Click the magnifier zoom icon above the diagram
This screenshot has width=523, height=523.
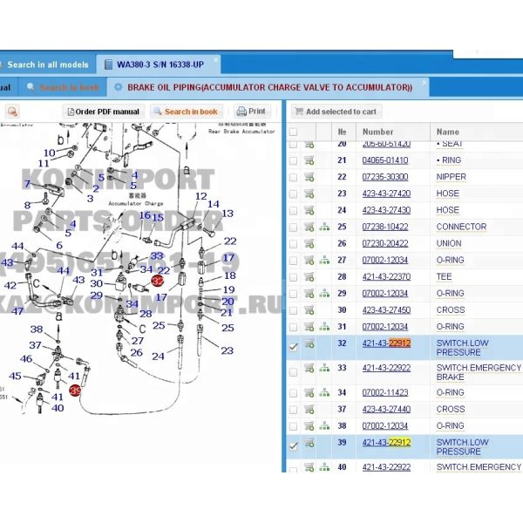point(12,112)
